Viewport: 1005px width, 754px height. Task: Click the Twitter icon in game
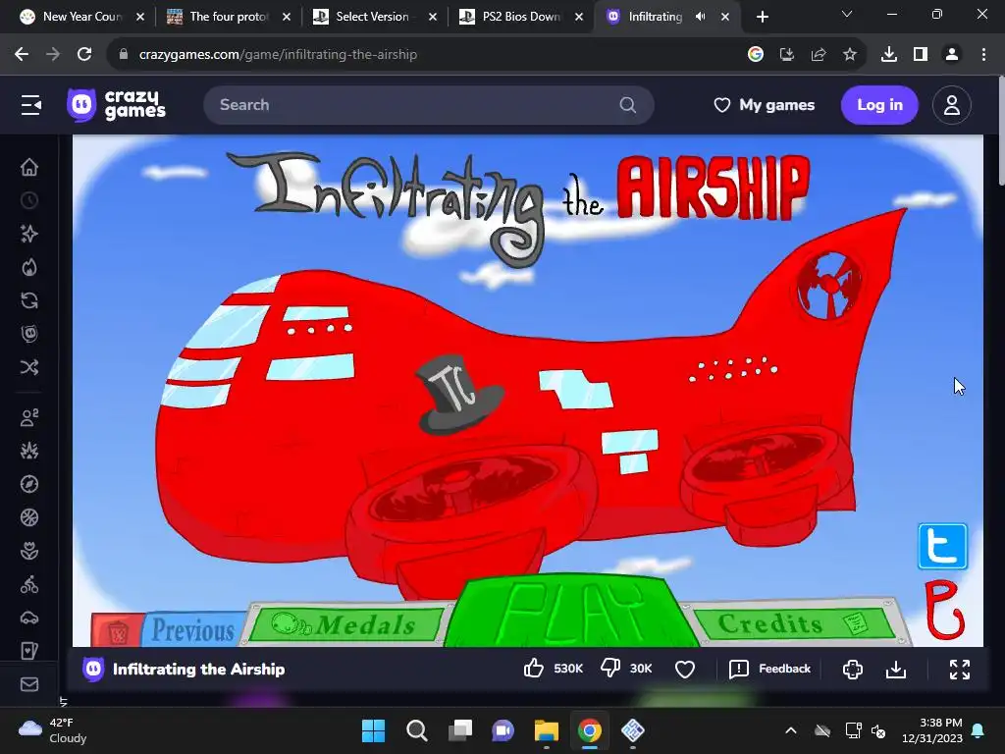pos(942,546)
